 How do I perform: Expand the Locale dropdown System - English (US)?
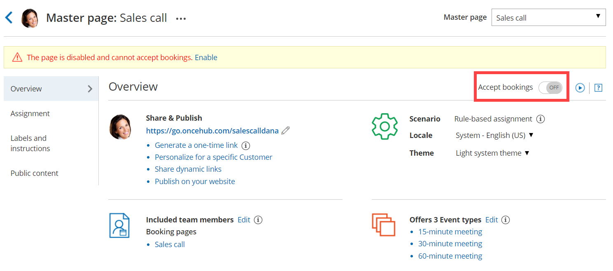(494, 135)
